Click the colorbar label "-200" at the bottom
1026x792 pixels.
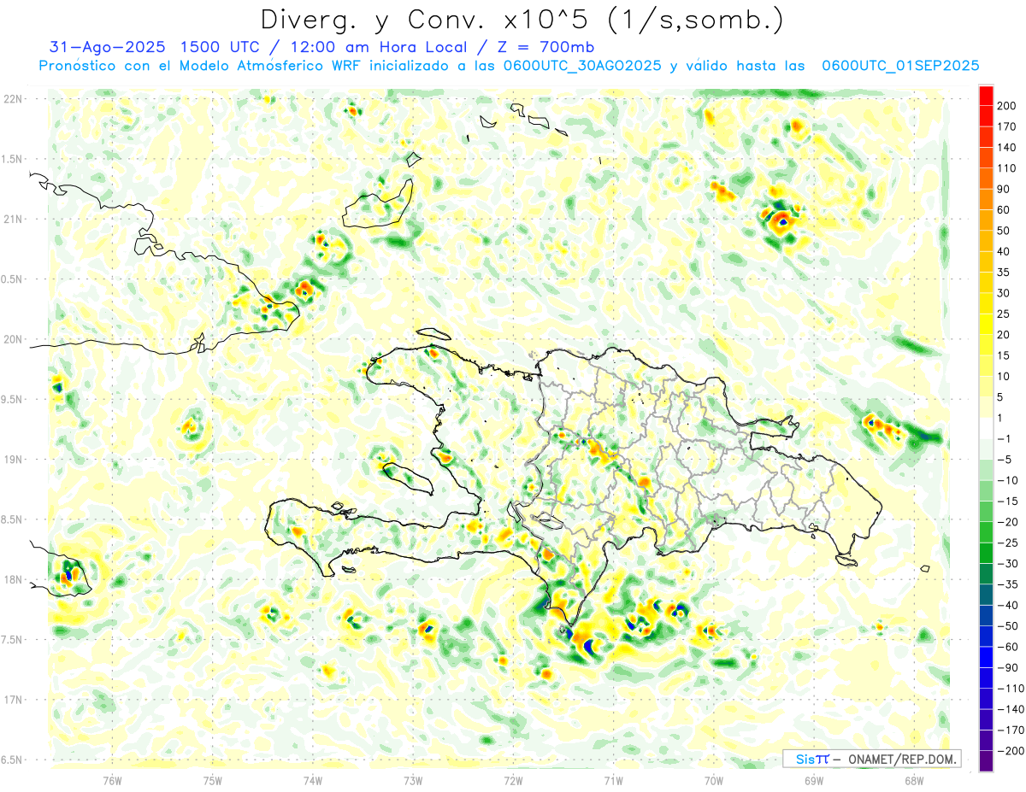[1012, 751]
